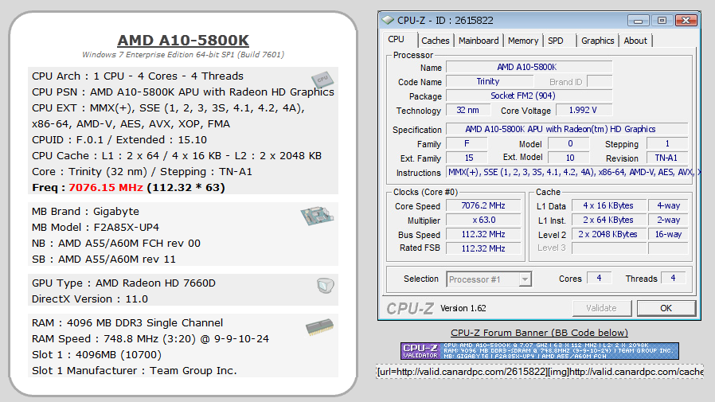This screenshot has width=715, height=402.
Task: Click the Validate button
Action: [x=601, y=308]
